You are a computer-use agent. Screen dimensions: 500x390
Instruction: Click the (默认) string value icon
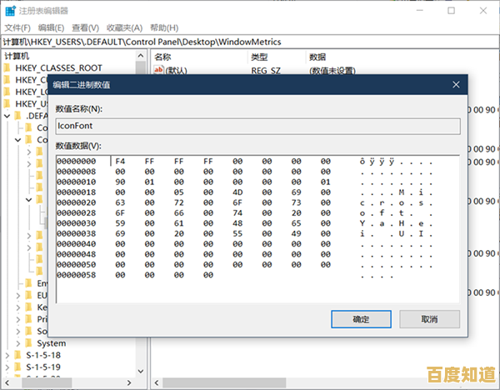click(x=160, y=70)
